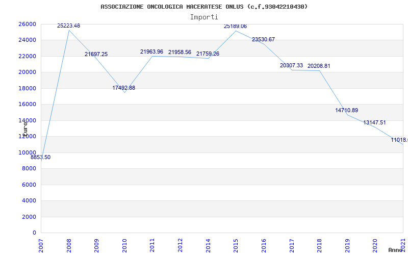Click the 2011 x-axis year label
The height and width of the screenshot is (255, 408).
point(152,245)
